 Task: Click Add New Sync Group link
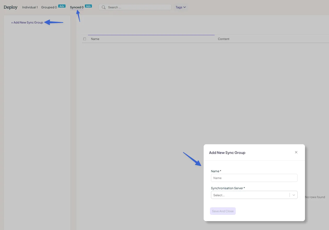27,22
